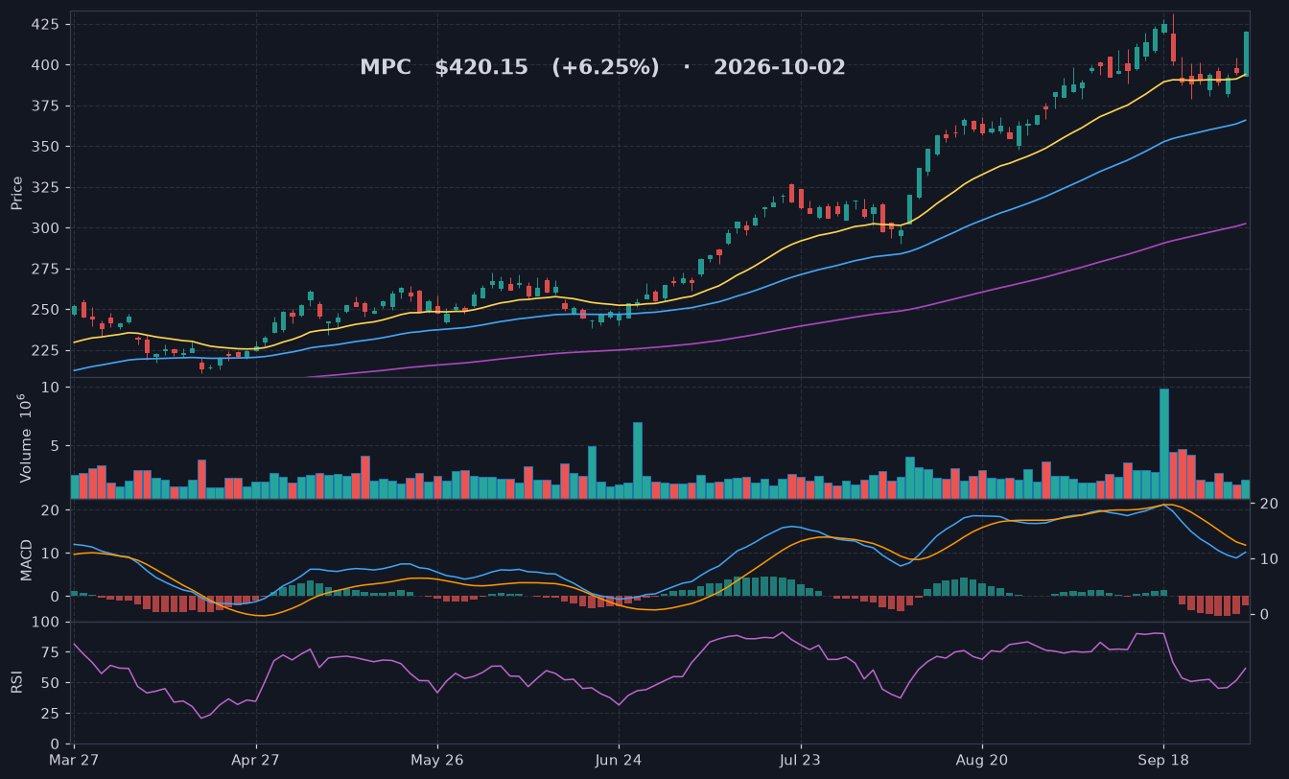
Task: Click the 'Aug 20' date label
Action: (982, 760)
